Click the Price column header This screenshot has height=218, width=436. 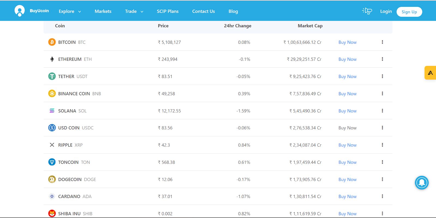[163, 26]
